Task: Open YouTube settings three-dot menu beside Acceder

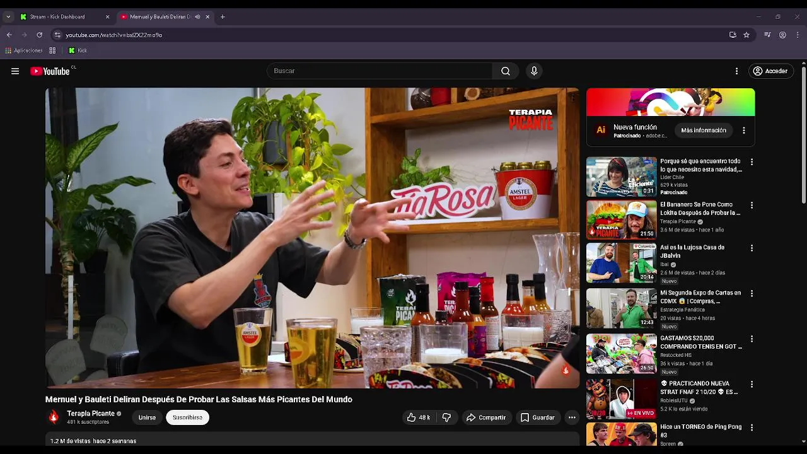Action: coord(736,71)
